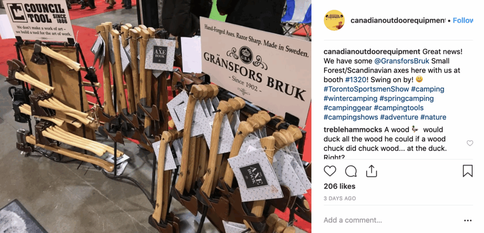The width and height of the screenshot is (484, 233).
Task: Save post using the bookmark icon
Action: (467, 171)
